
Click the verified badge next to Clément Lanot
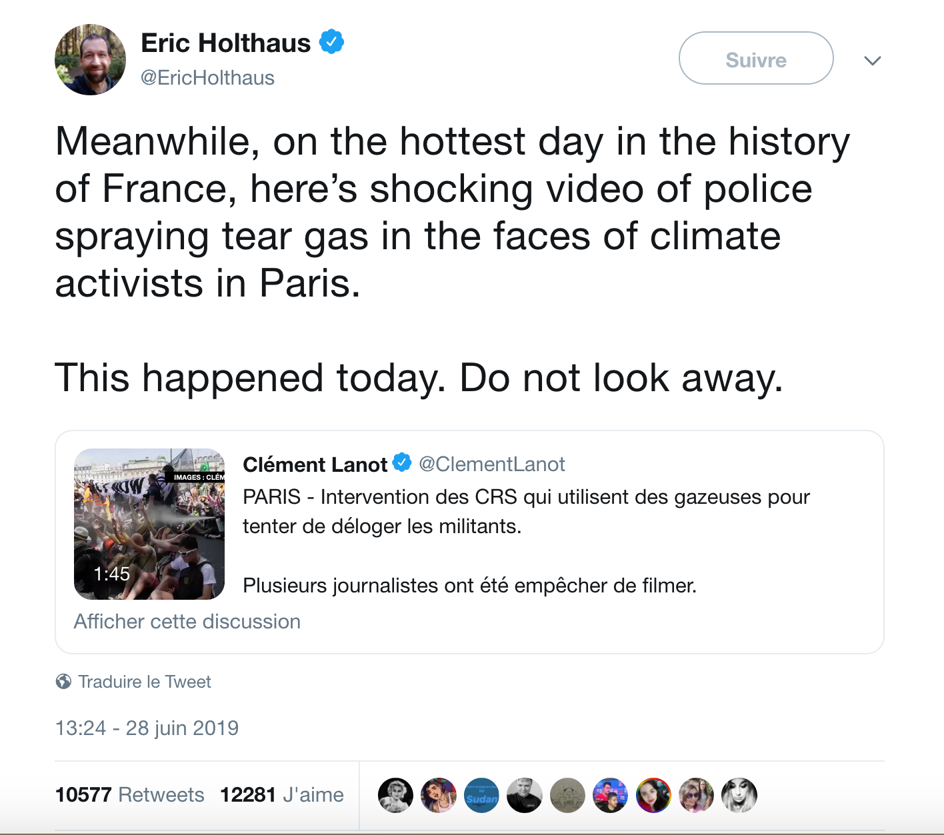pyautogui.click(x=402, y=462)
